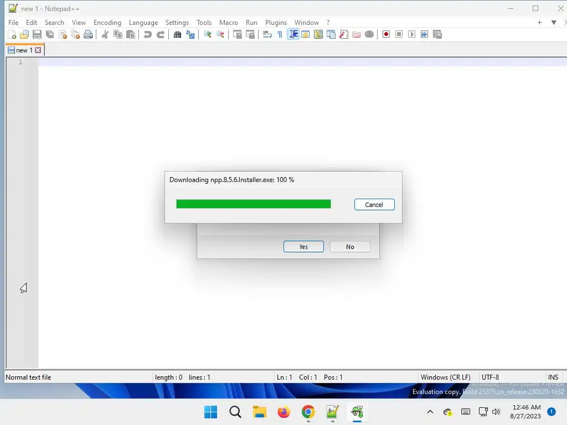The height and width of the screenshot is (425, 567).
Task: Close the new 1 tab
Action: click(x=38, y=50)
